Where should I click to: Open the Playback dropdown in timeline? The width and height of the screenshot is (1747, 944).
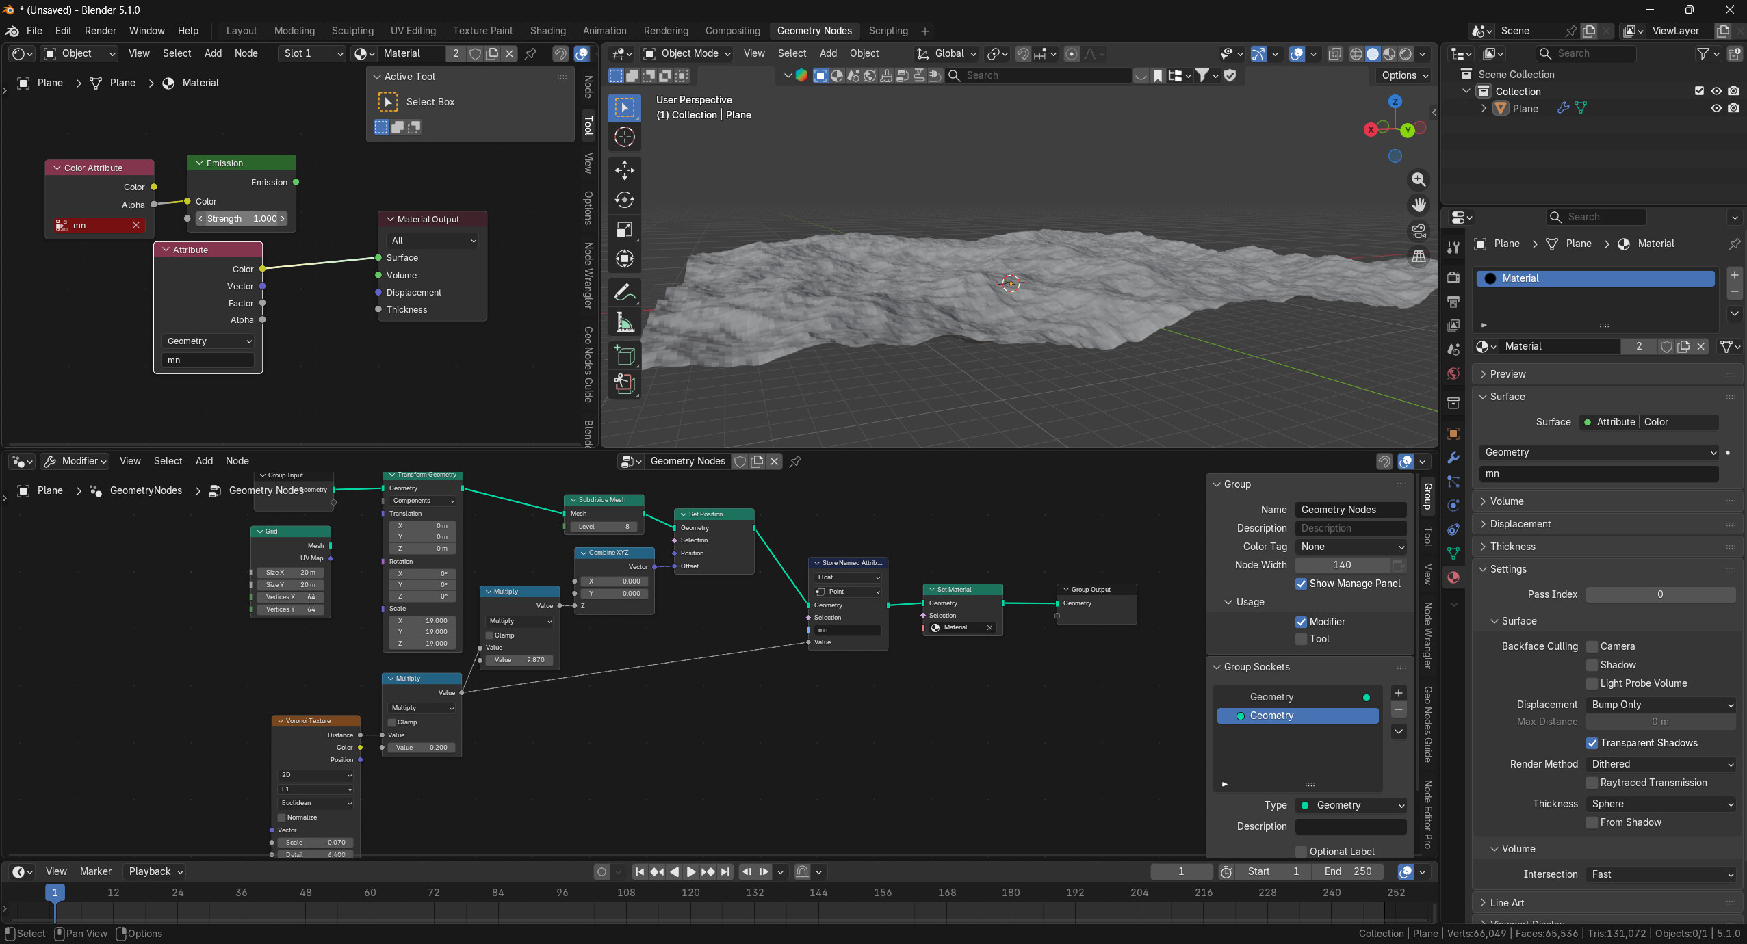[155, 871]
